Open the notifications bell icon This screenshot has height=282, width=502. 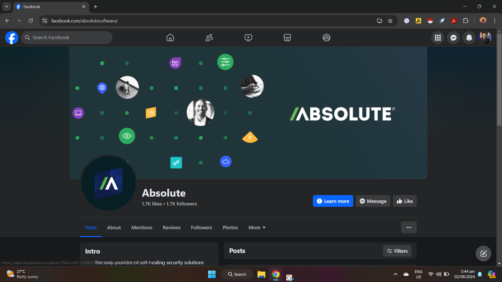[x=469, y=38]
